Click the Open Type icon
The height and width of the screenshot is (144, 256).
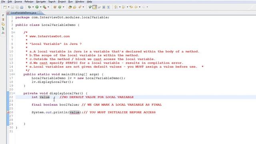pos(70,7)
